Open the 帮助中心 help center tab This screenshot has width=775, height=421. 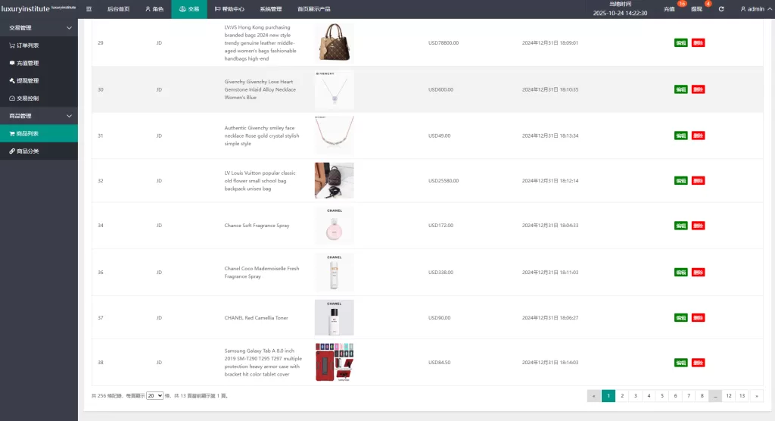229,9
